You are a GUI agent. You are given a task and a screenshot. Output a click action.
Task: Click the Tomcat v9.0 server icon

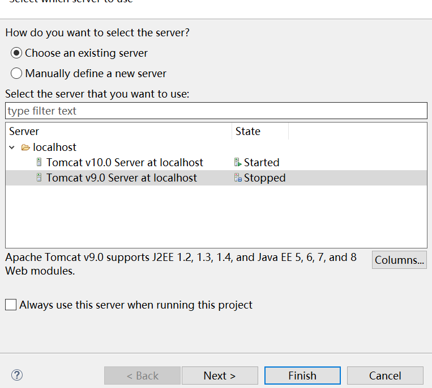[x=39, y=178]
